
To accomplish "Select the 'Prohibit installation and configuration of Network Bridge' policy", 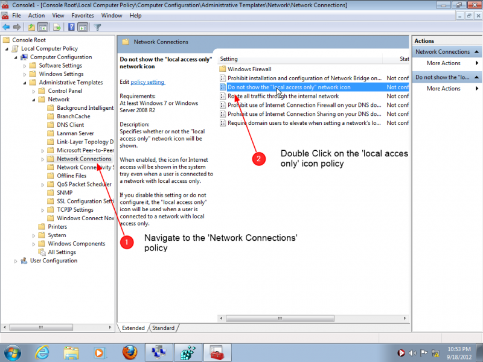I will [313, 78].
